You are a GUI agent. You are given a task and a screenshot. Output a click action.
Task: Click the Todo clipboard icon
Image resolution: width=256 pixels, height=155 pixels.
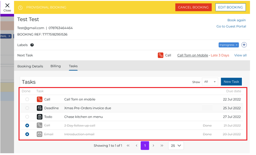[40, 117]
